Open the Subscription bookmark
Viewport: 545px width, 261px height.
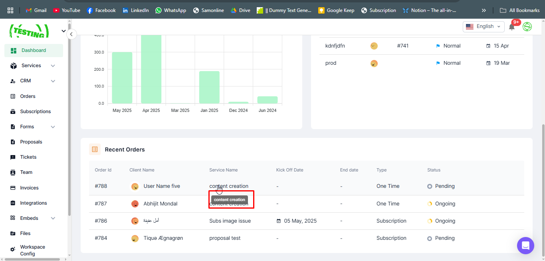click(379, 10)
